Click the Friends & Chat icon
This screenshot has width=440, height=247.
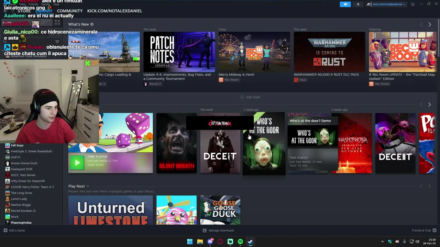pyautogui.click(x=434, y=231)
